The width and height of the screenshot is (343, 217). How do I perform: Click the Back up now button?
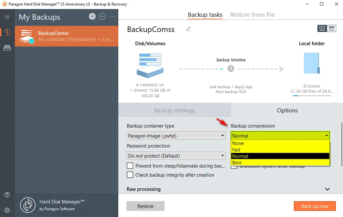point(315,206)
